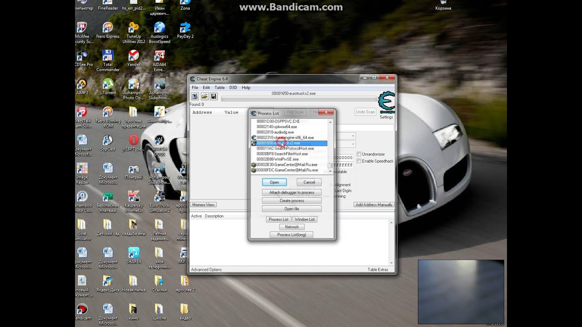Click the Open button in Process List
This screenshot has height=327, width=582.
(274, 182)
